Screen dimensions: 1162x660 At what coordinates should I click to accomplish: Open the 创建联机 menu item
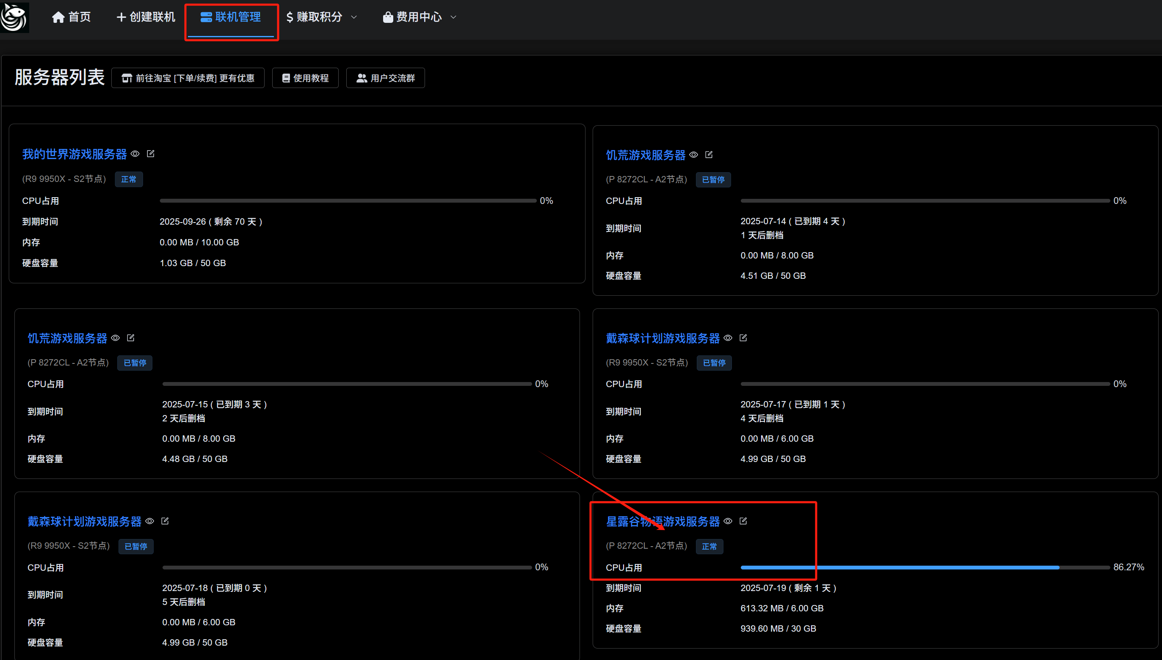point(146,17)
